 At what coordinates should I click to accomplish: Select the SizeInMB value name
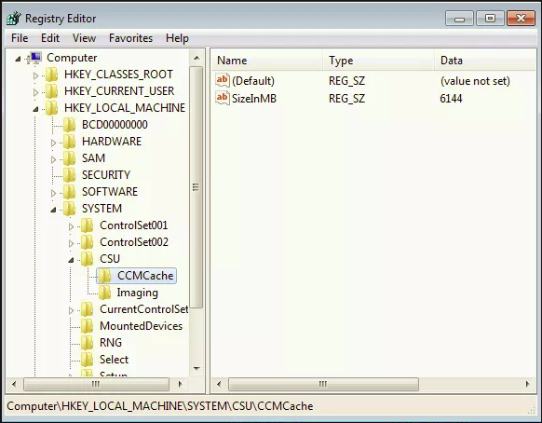point(254,99)
